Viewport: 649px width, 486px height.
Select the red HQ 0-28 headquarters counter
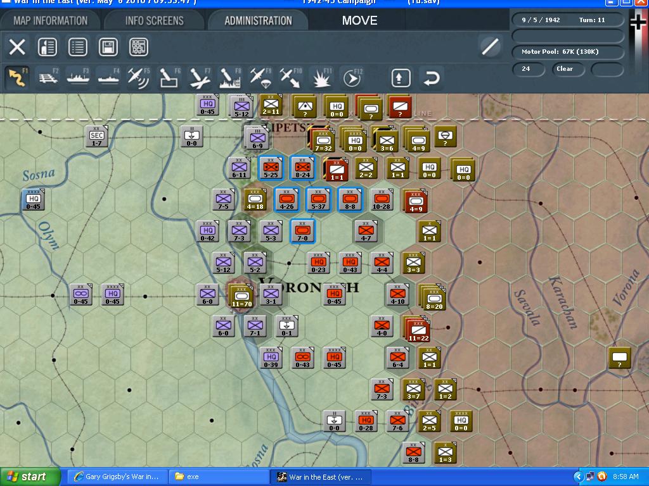click(366, 422)
